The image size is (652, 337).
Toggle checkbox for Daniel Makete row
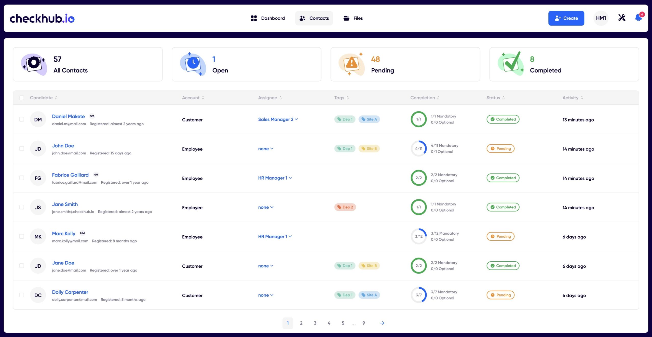point(21,119)
